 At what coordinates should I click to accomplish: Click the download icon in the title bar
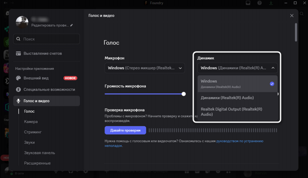pos(271,3)
